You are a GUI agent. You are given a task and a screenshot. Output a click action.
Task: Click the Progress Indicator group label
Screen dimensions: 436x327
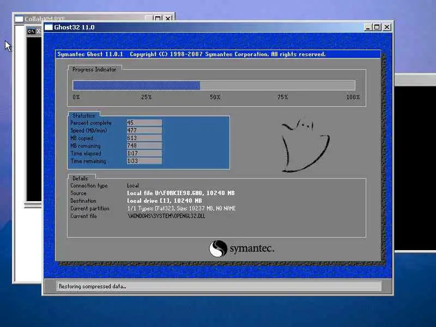tap(94, 70)
